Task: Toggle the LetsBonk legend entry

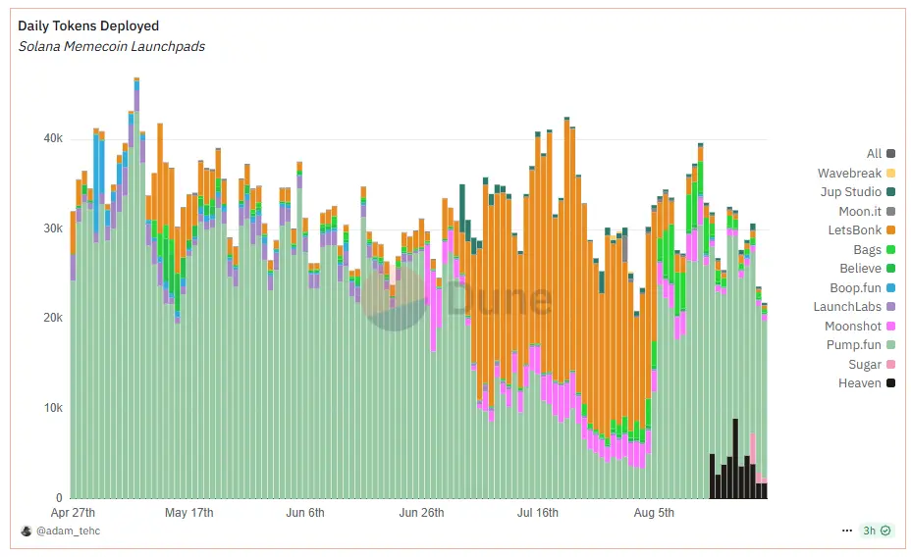Action: [x=861, y=230]
